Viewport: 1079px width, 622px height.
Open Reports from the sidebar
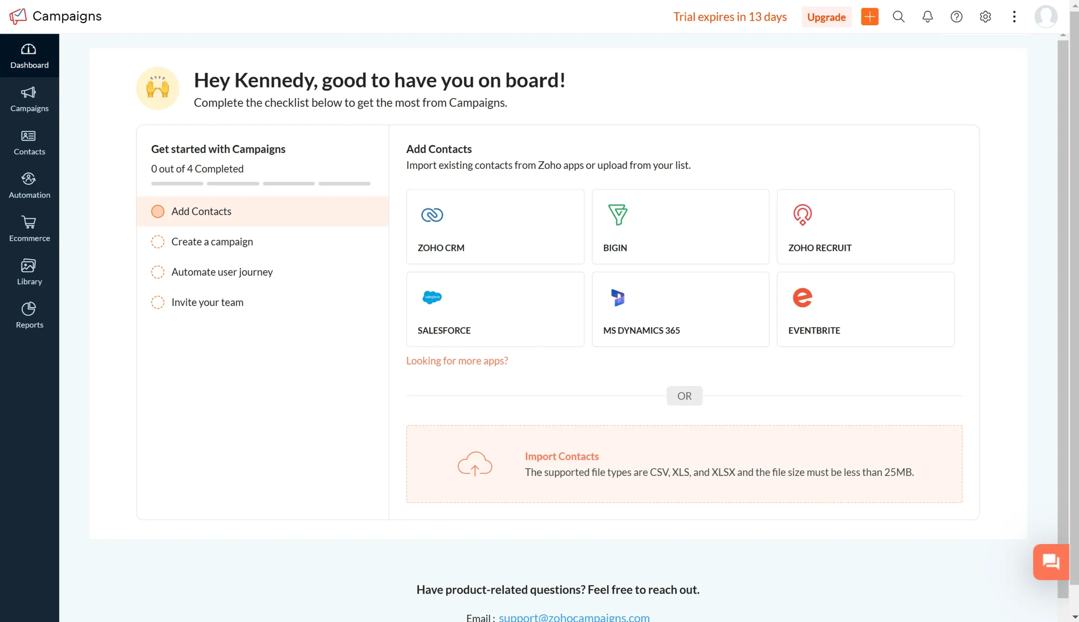pyautogui.click(x=29, y=315)
